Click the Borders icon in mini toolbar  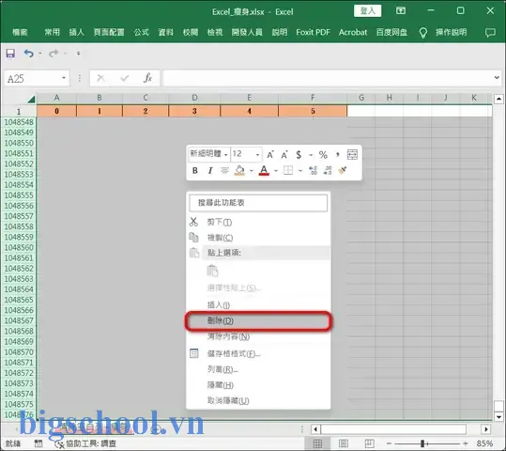(x=288, y=170)
